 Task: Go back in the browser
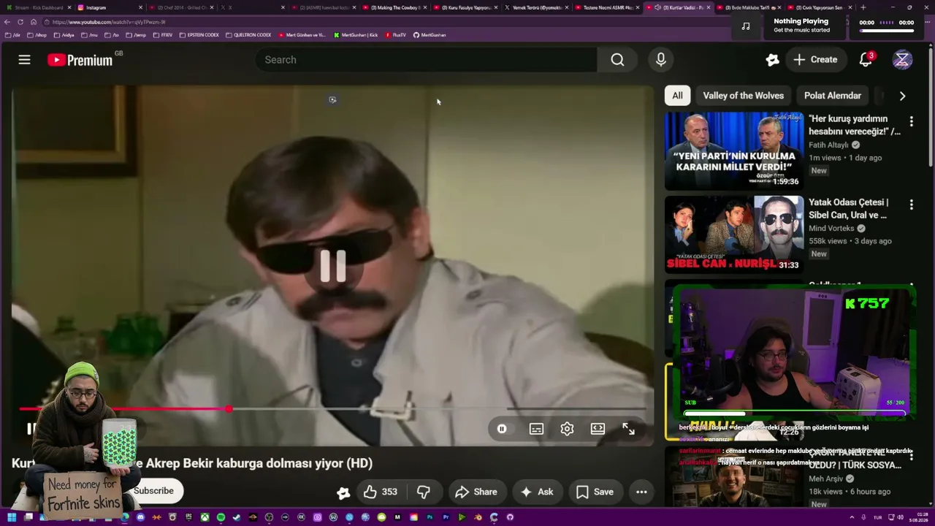coord(7,22)
